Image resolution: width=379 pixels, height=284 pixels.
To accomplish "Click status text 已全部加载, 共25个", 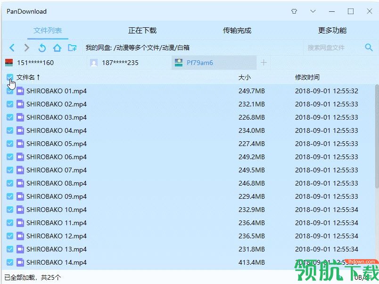I will point(33,277).
